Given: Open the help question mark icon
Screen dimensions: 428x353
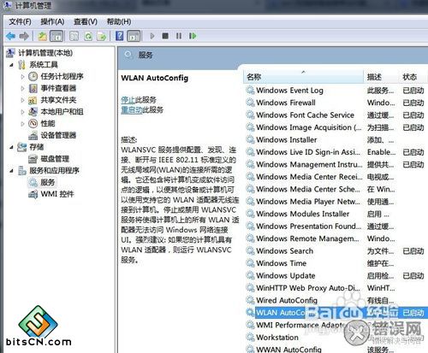Looking at the screenshot, I should [x=119, y=36].
